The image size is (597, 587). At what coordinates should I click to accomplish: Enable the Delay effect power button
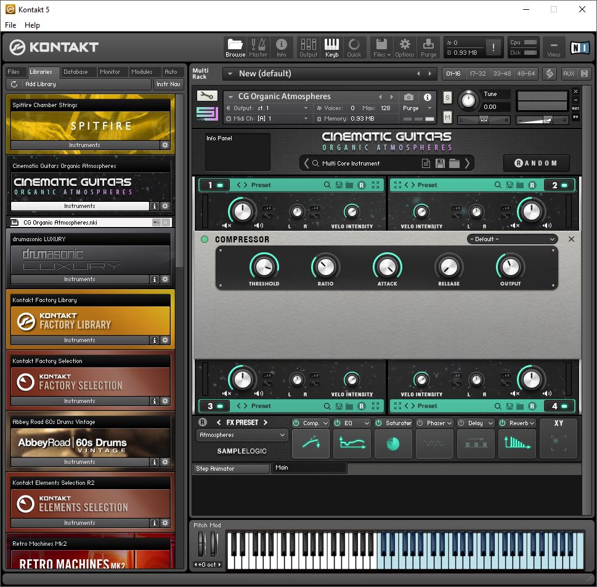[461, 423]
